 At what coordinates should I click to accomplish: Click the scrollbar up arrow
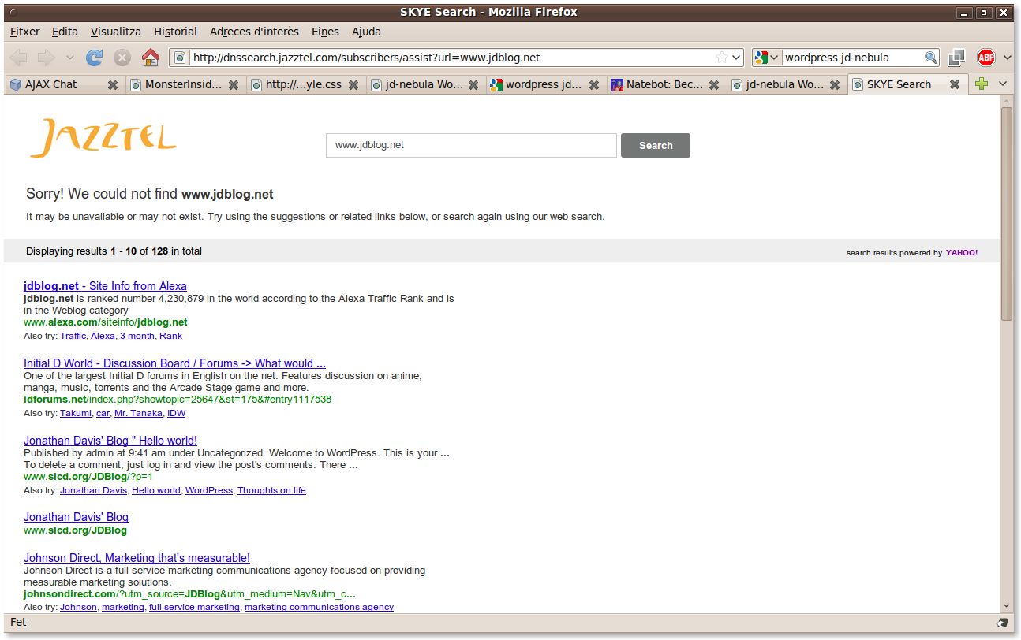pos(1007,101)
